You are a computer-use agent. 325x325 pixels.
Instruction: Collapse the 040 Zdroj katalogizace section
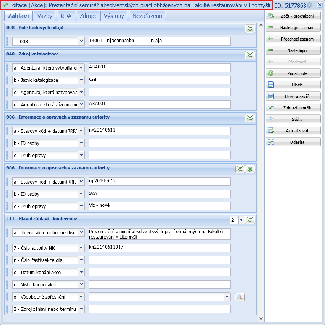[250, 55]
